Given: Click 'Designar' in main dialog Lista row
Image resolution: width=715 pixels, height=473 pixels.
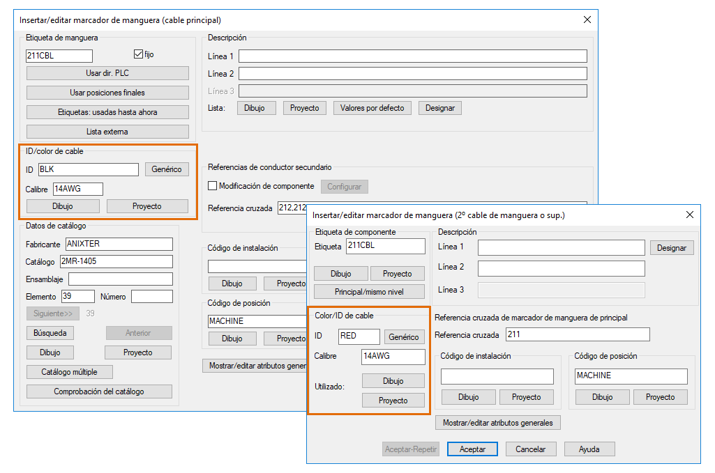Looking at the screenshot, I should 440,109.
